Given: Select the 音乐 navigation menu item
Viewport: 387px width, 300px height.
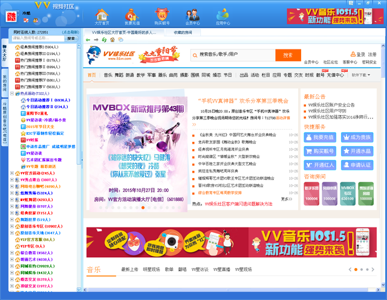Looking at the screenshot, I should (x=108, y=75).
